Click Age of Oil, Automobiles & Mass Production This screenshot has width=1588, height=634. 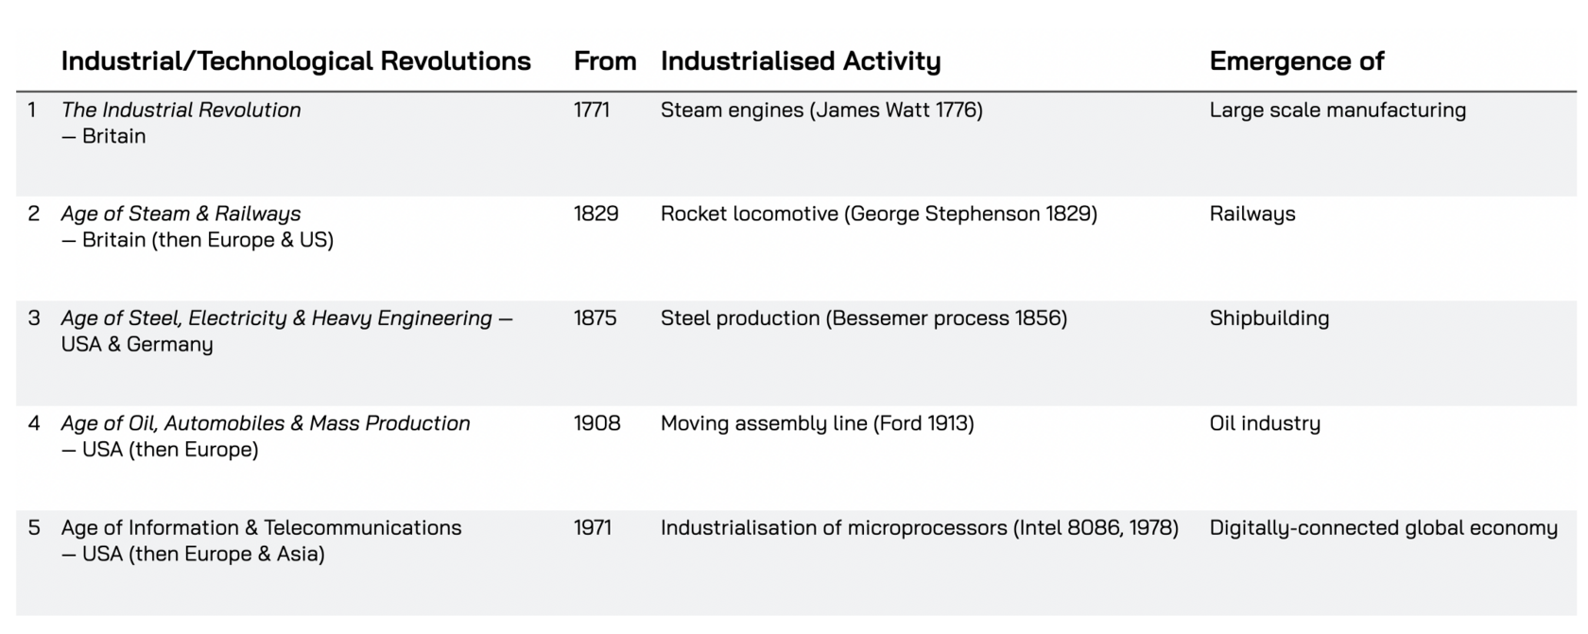point(266,423)
